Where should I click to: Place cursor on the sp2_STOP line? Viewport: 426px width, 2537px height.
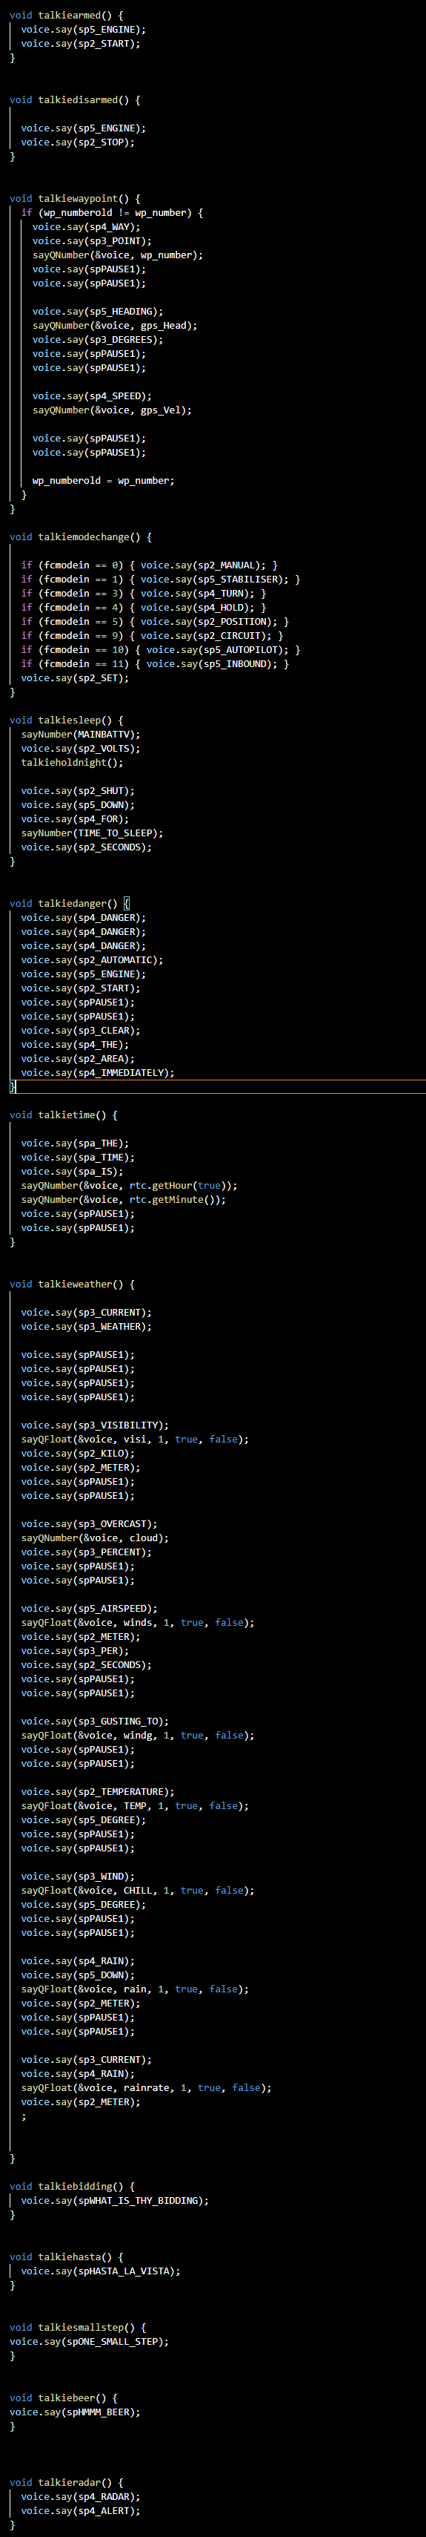(x=78, y=142)
